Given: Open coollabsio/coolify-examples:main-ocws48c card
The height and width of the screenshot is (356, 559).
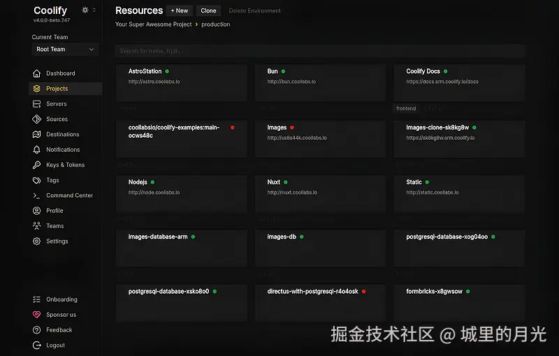Looking at the screenshot, I should [182, 138].
